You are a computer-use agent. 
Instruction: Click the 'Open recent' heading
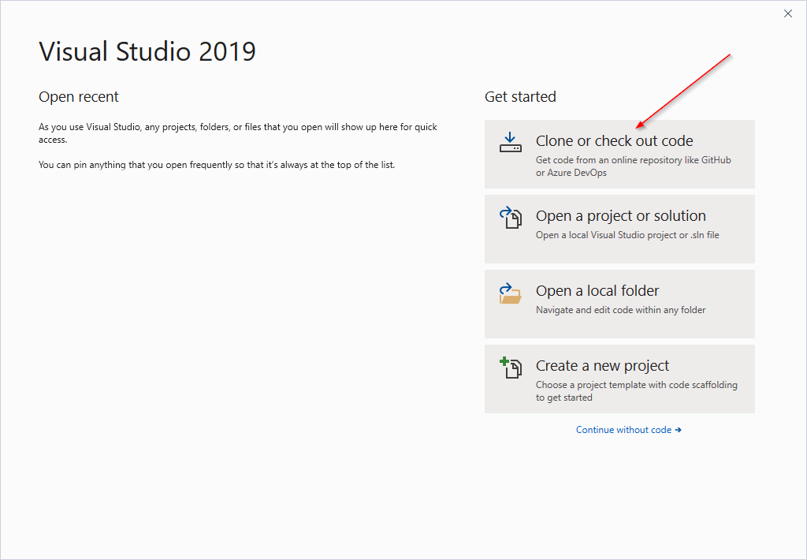click(79, 97)
